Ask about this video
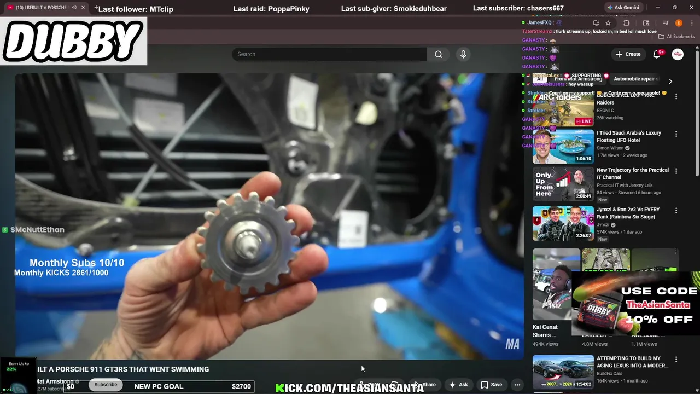 tap(458, 385)
